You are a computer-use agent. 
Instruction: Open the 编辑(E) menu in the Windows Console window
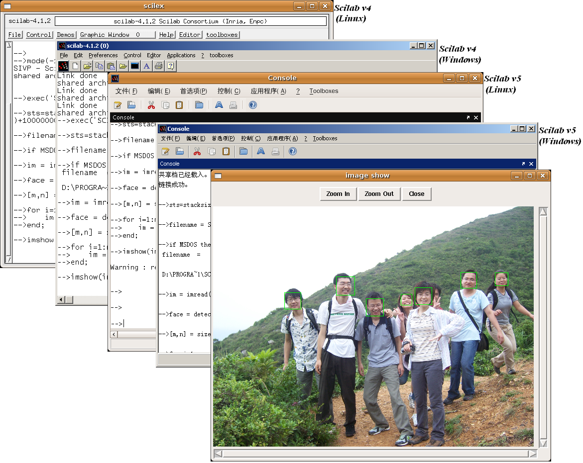coord(196,138)
